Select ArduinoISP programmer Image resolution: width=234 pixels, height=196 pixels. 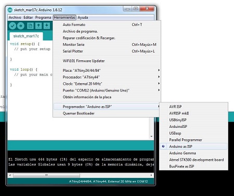(193, 126)
